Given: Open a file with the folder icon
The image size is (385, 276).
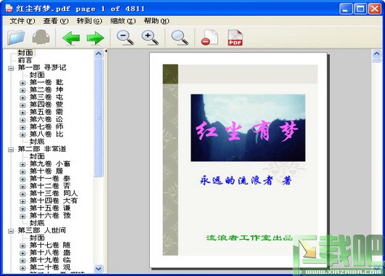Looking at the screenshot, I should click(x=16, y=38).
